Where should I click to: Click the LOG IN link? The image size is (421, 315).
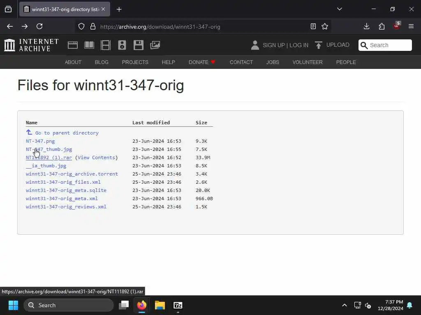tap(299, 45)
